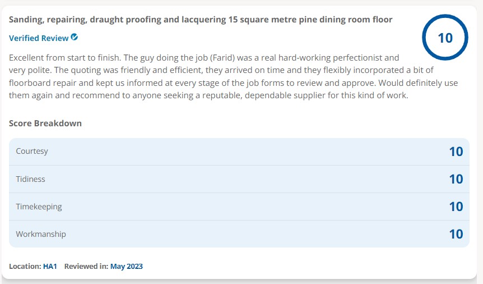This screenshot has width=483, height=284.
Task: Select the Timekeeping row label
Action: pos(39,207)
